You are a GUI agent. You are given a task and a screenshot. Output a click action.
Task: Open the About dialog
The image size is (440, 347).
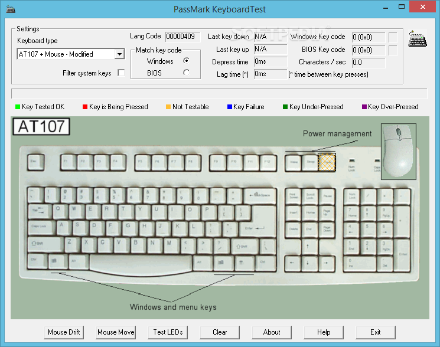tap(272, 332)
